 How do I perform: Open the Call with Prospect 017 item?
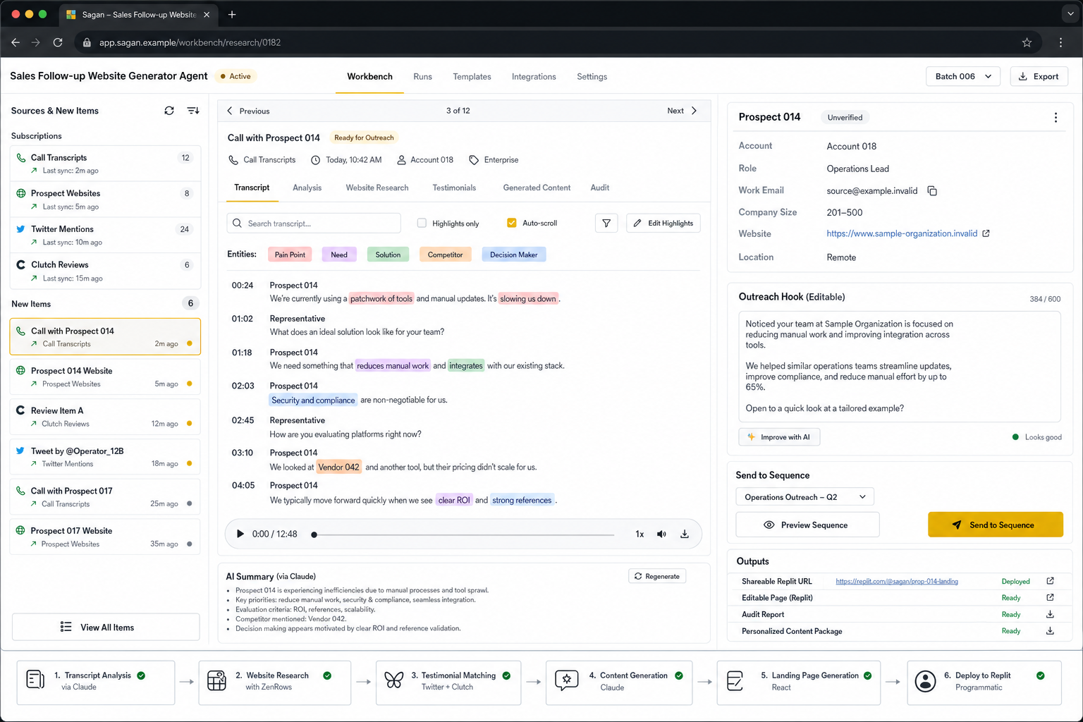[106, 496]
